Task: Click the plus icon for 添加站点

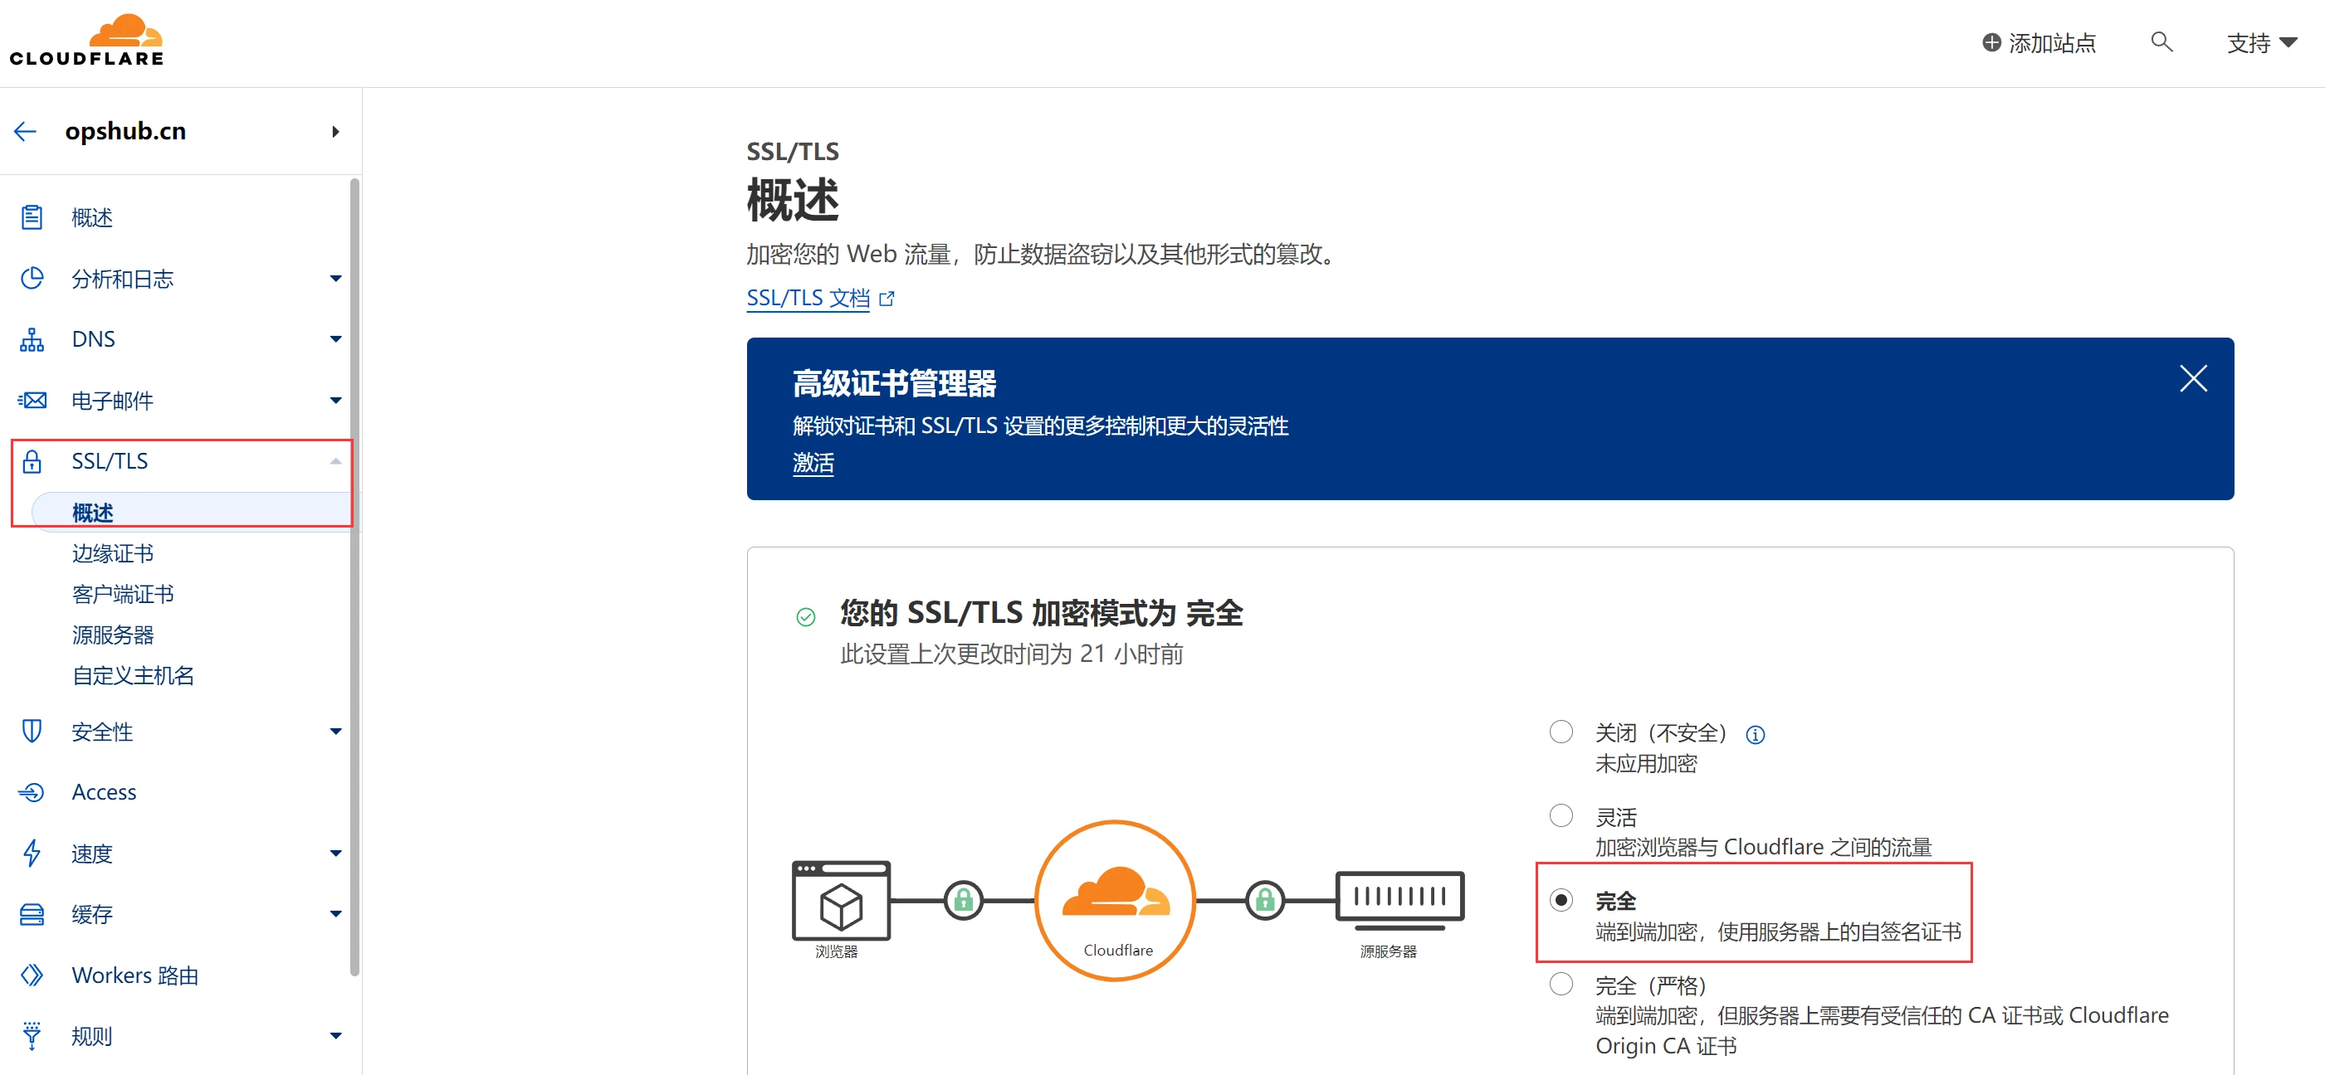Action: pyautogui.click(x=1991, y=42)
